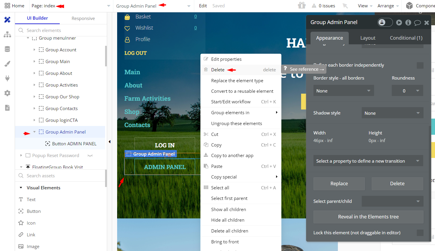
Task: Collapse the Visual Elements section
Action: (21, 188)
